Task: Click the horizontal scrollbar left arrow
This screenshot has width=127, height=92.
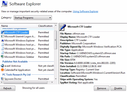Action: point(2,82)
